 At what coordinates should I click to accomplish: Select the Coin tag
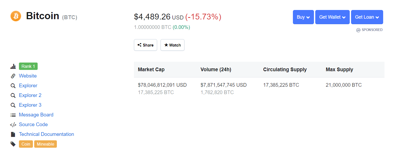(26, 144)
